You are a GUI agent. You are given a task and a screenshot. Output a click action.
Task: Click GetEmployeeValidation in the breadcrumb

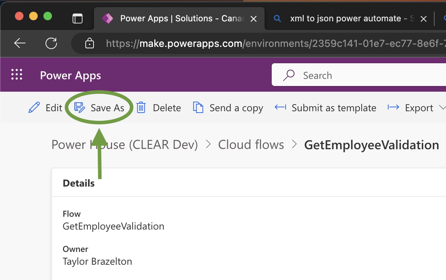(371, 144)
